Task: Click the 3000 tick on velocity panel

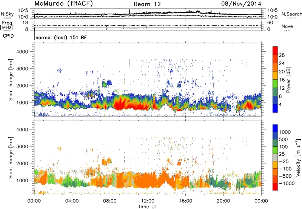Action: pos(23,146)
